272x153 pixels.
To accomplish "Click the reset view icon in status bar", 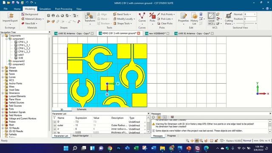I will click(x=212, y=141).
